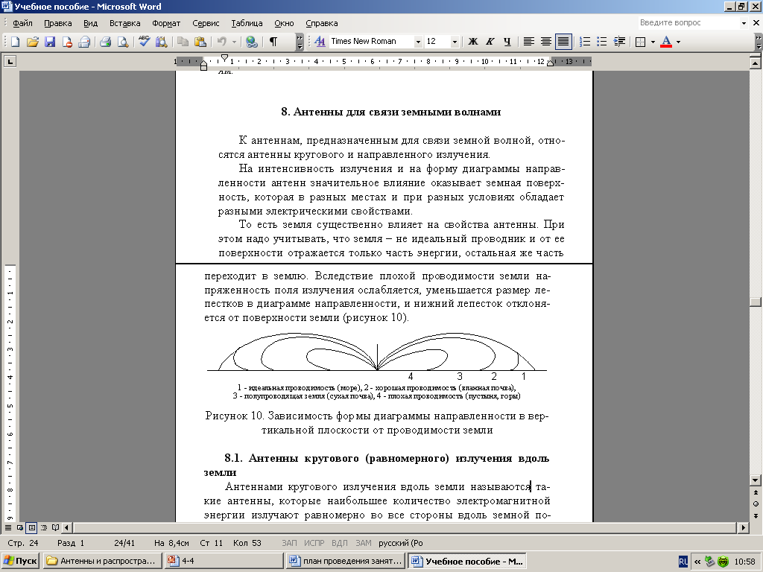The height and width of the screenshot is (572, 763).
Task: Switch to Web Layout view icon
Action: (x=20, y=527)
